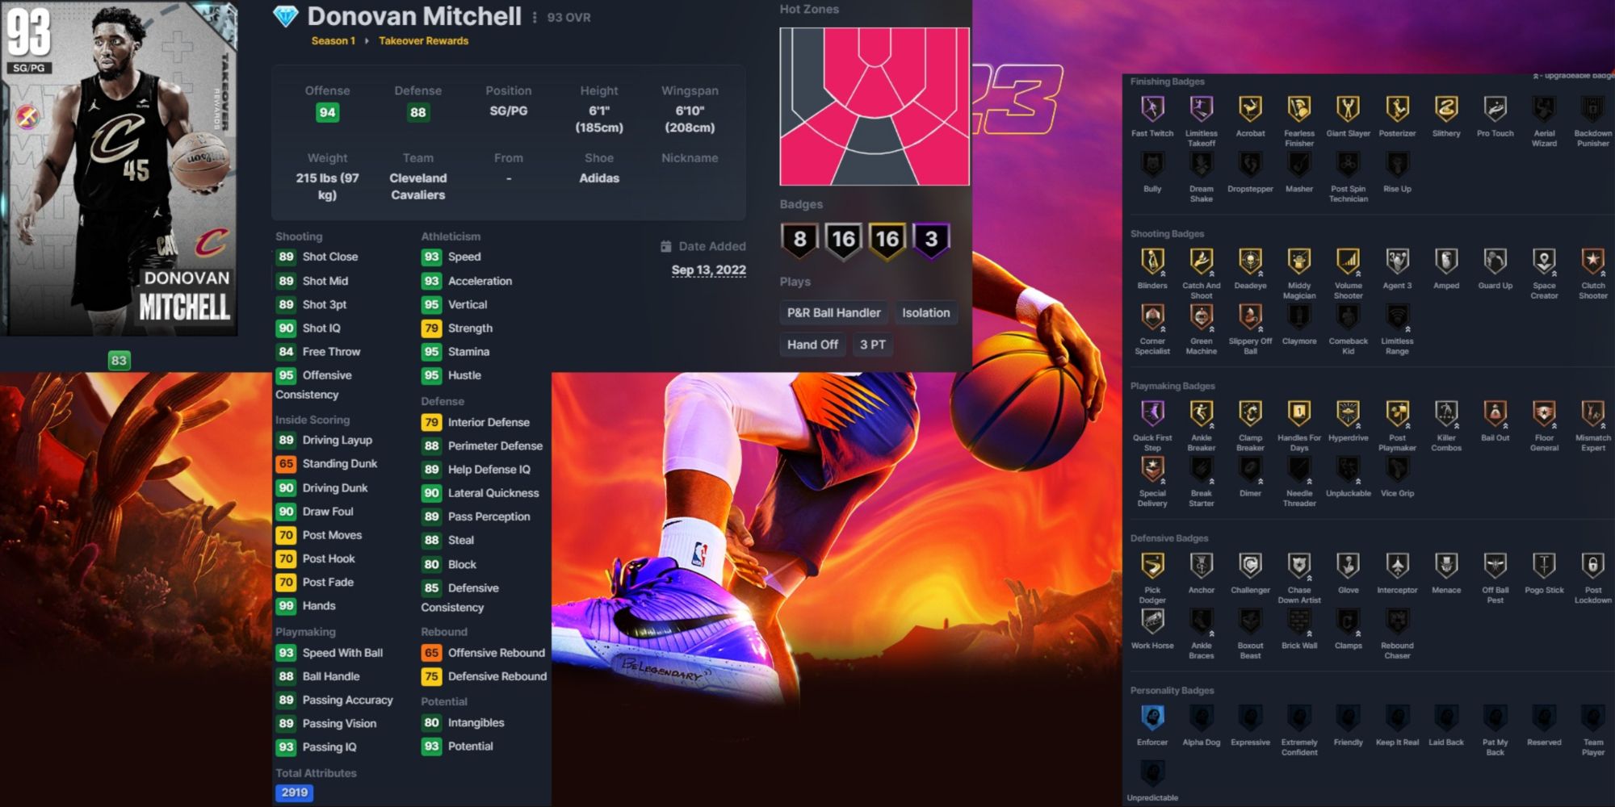Select the Work Horse badge icon

1152,621
